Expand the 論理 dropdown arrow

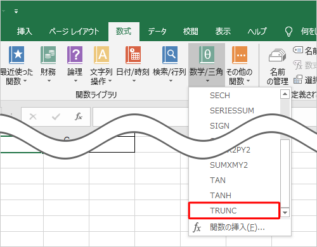pos(75,81)
